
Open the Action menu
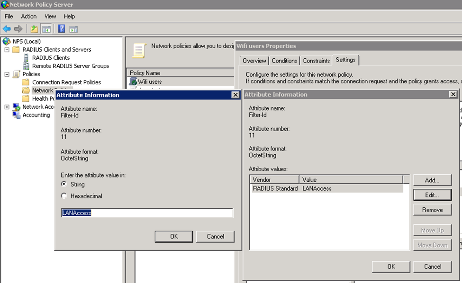pos(28,16)
